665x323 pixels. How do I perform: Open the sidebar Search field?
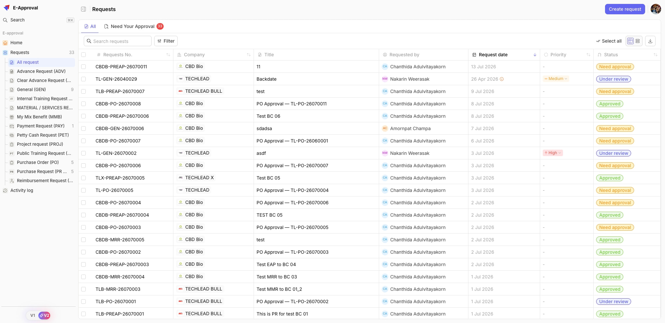[x=38, y=20]
